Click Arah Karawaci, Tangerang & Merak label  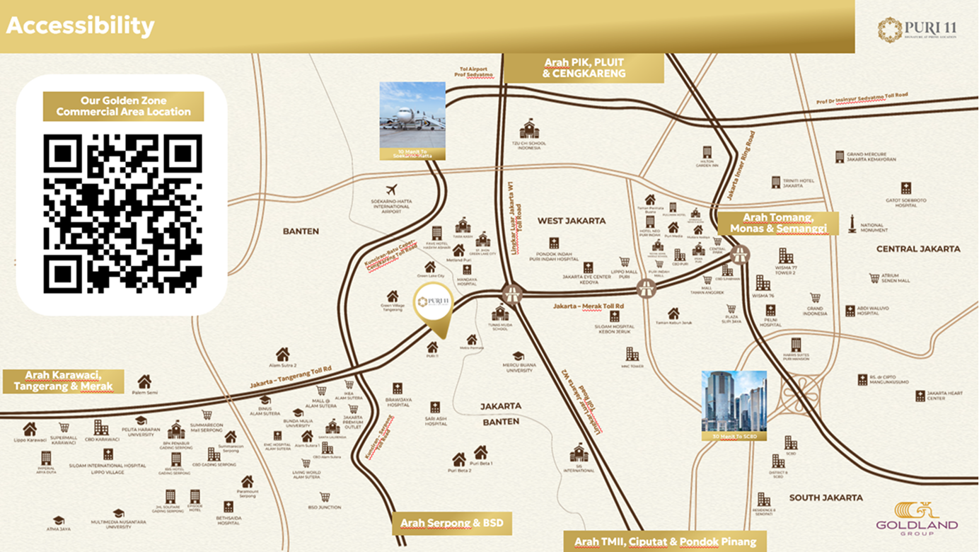(x=63, y=381)
